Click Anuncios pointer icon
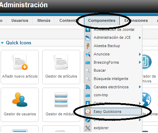This screenshot has width=158, height=133. coord(88,54)
